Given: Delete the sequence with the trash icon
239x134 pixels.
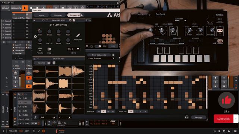Looking at the screenshot, I should (113, 55).
